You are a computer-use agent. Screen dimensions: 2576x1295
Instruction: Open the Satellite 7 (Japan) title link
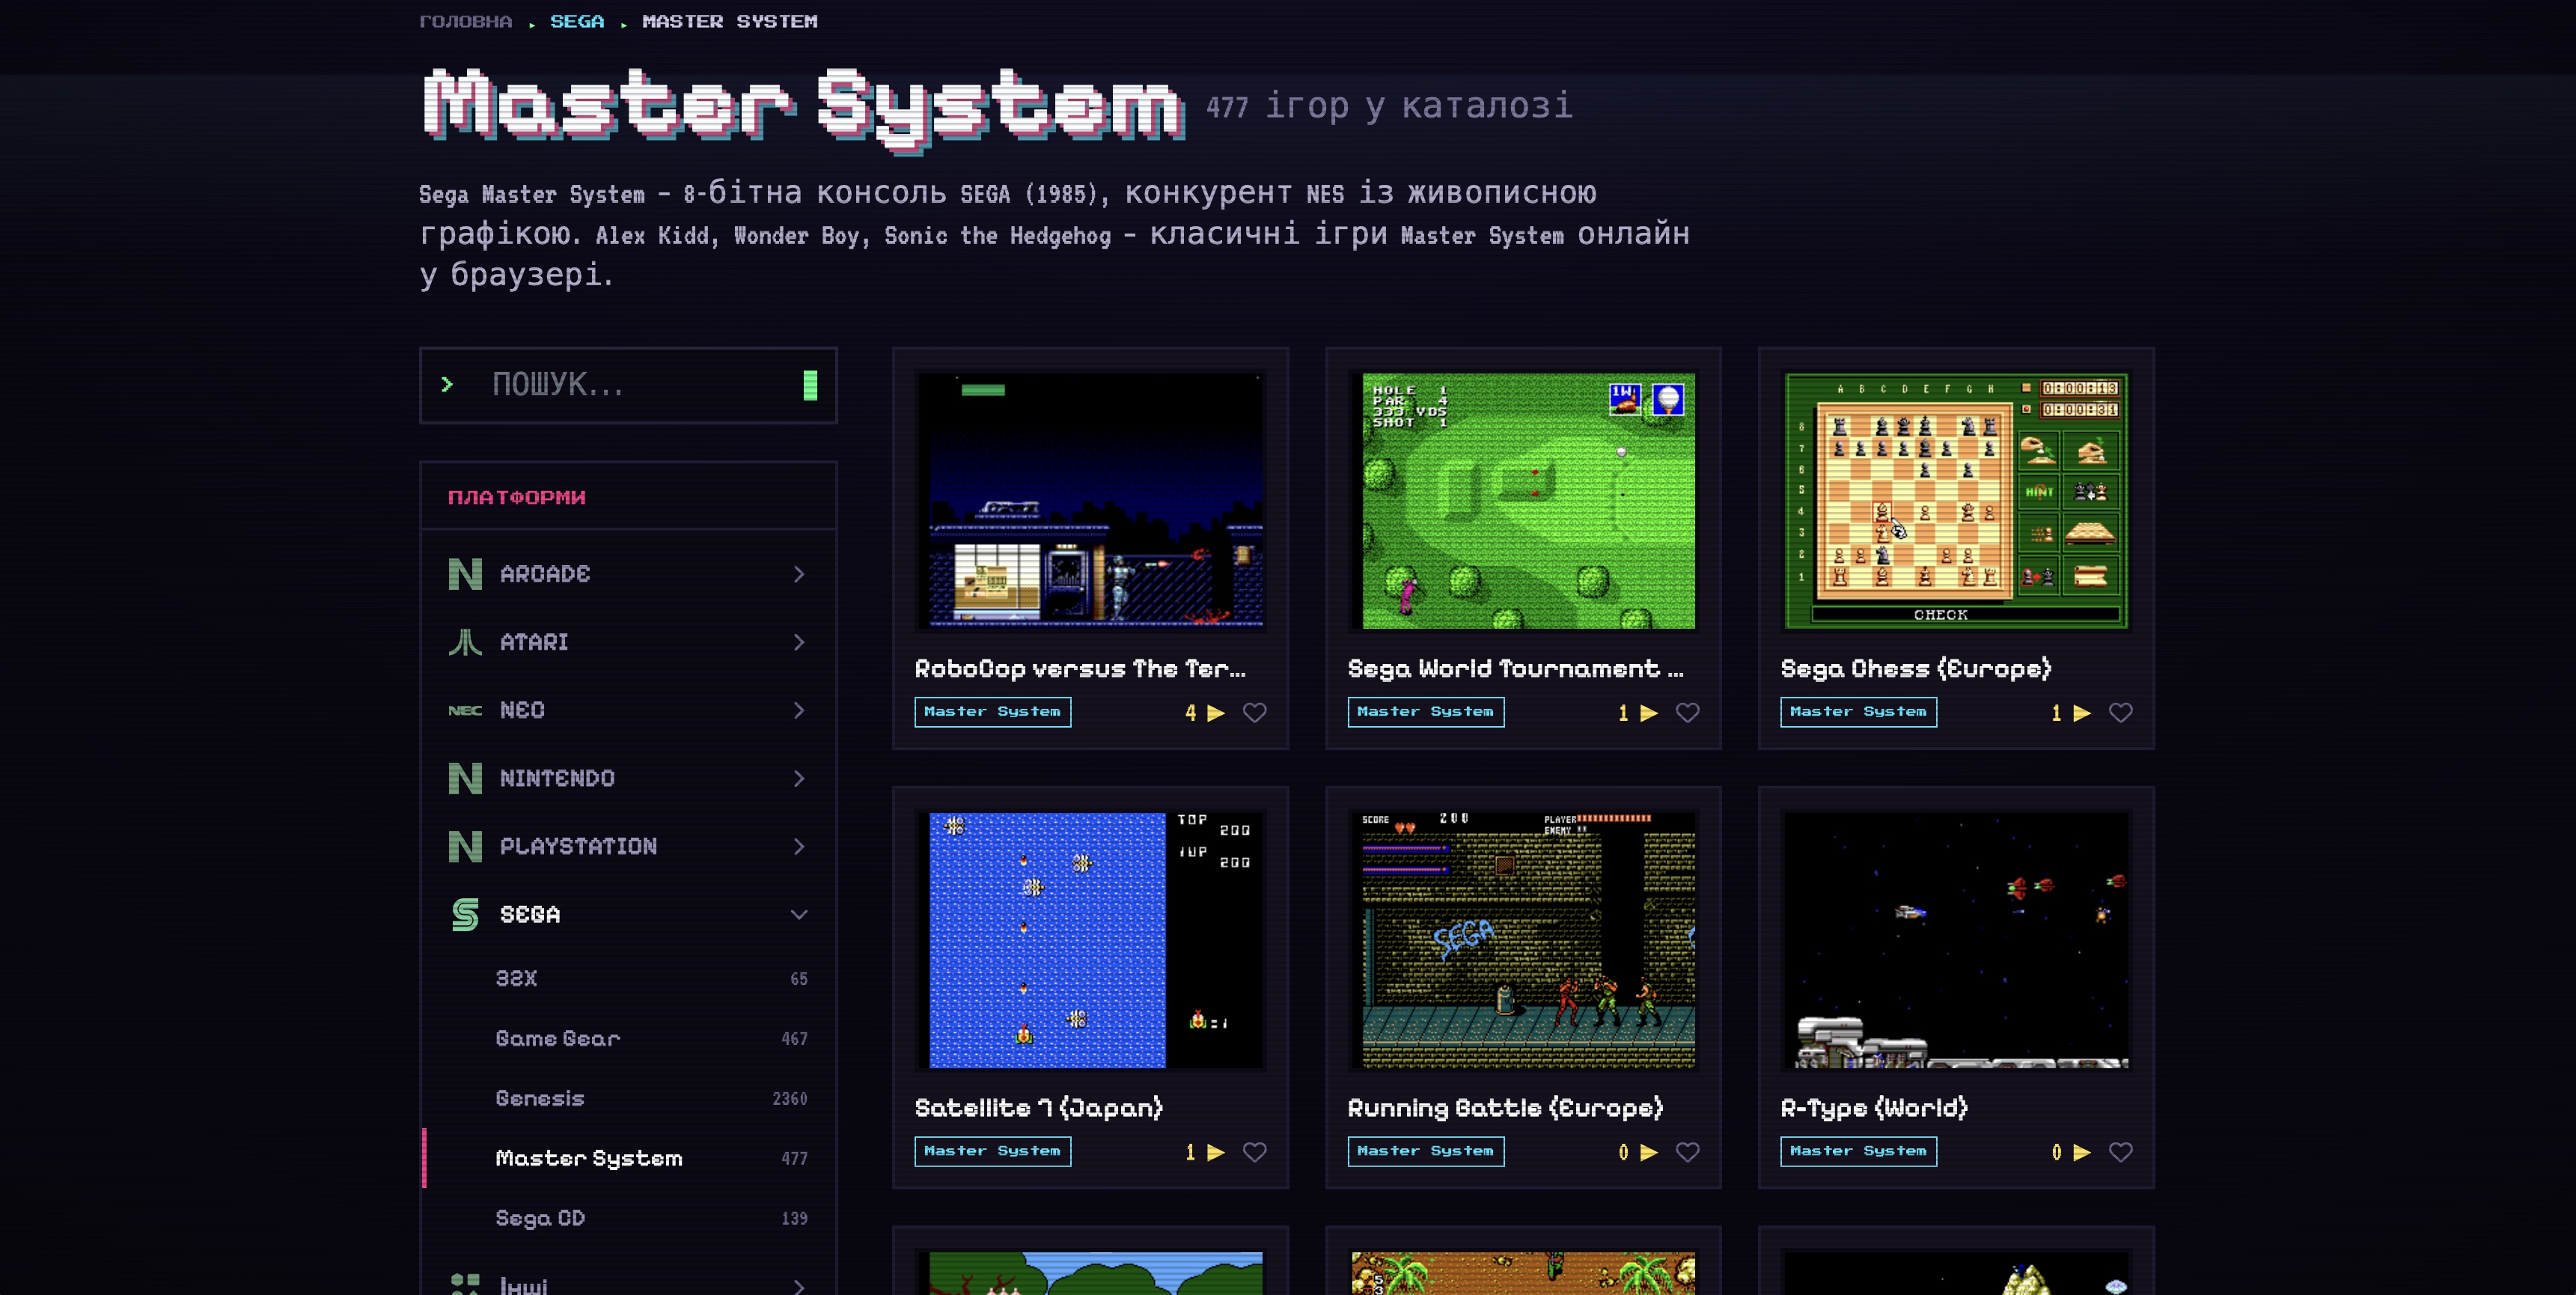[1039, 1107]
